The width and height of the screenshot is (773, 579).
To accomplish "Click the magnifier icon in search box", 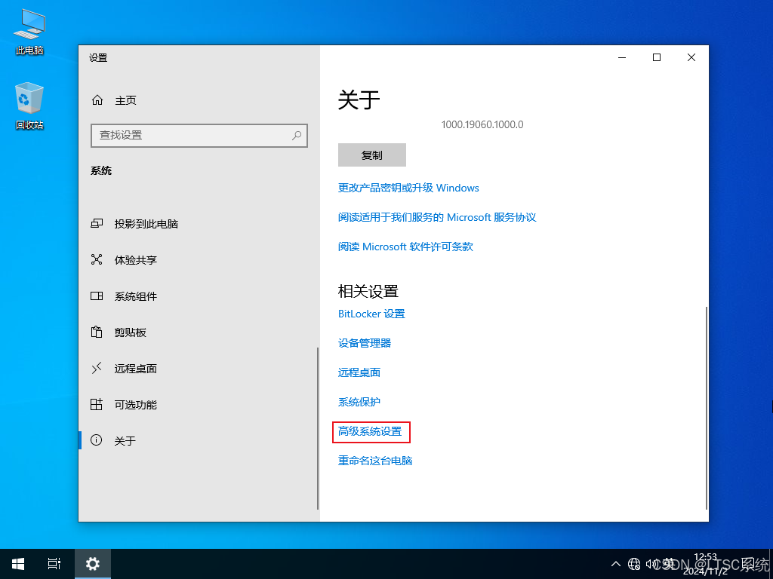I will 296,136.
